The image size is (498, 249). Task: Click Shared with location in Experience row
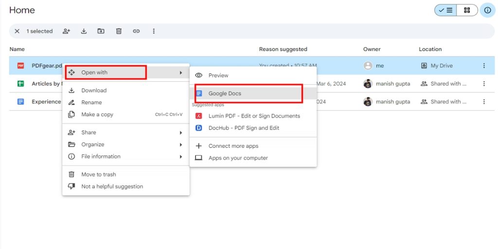[x=444, y=102]
